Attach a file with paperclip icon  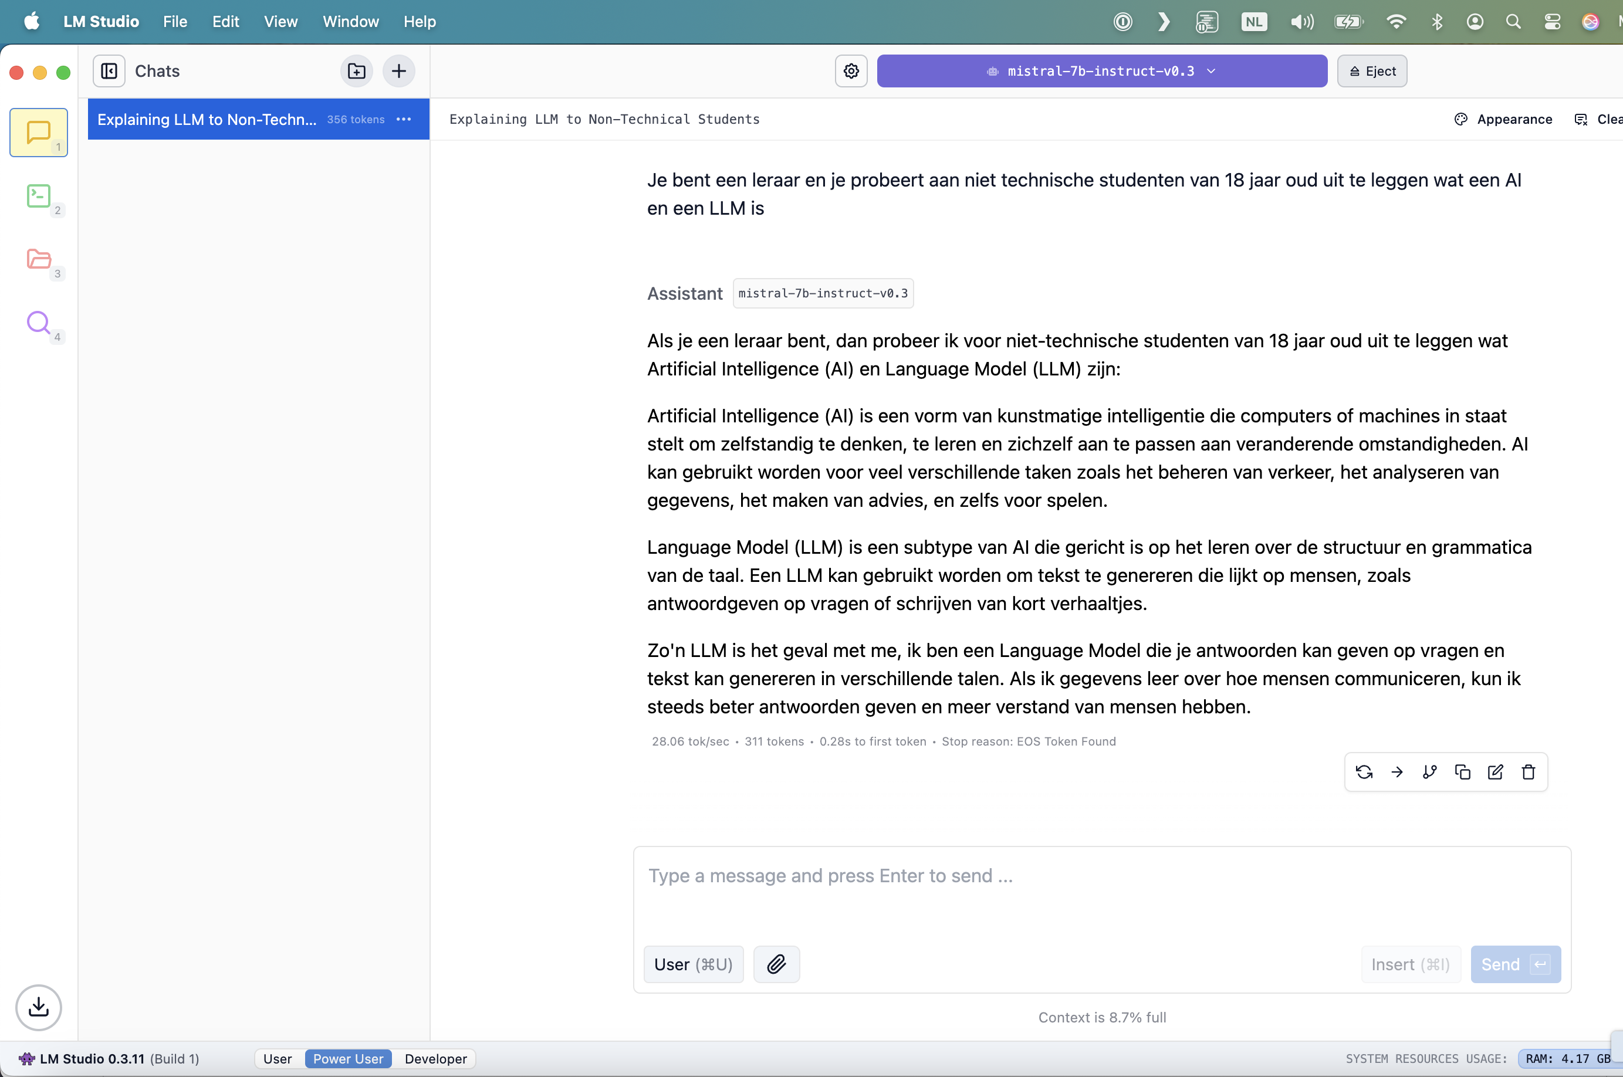click(776, 964)
